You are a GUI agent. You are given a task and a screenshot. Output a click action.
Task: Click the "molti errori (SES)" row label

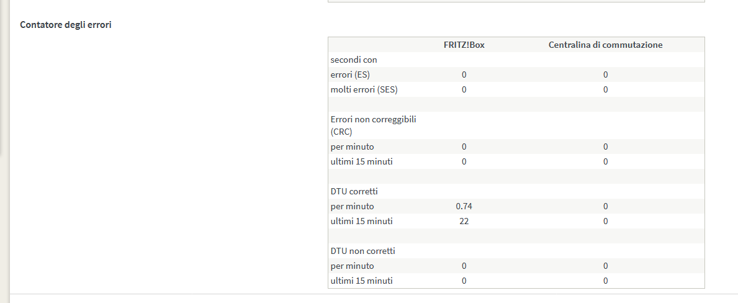(364, 89)
